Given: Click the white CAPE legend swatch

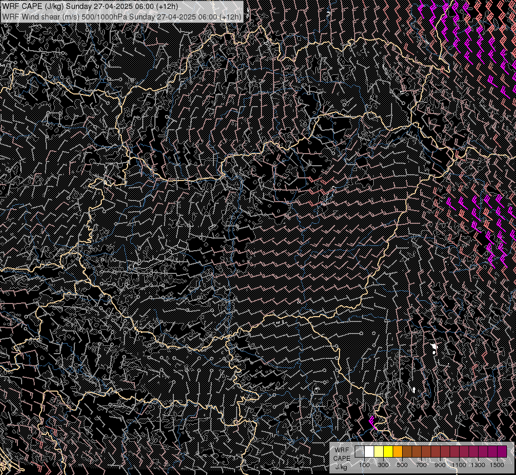Looking at the screenshot, I should 369,452.
